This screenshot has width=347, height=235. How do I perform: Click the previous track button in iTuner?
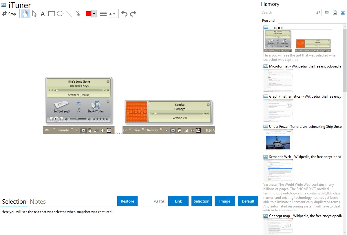51,119
